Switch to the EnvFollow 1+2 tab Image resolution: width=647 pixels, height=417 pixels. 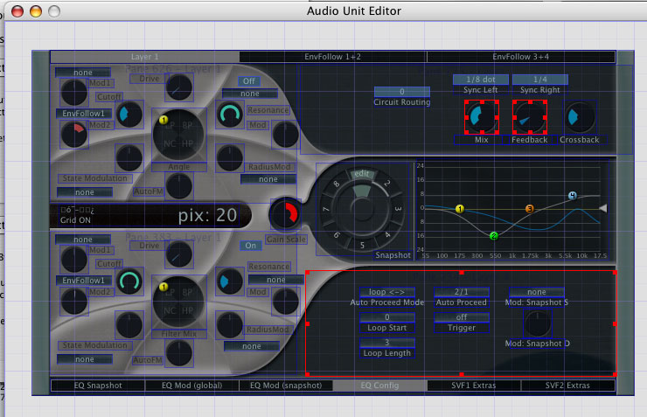point(332,57)
